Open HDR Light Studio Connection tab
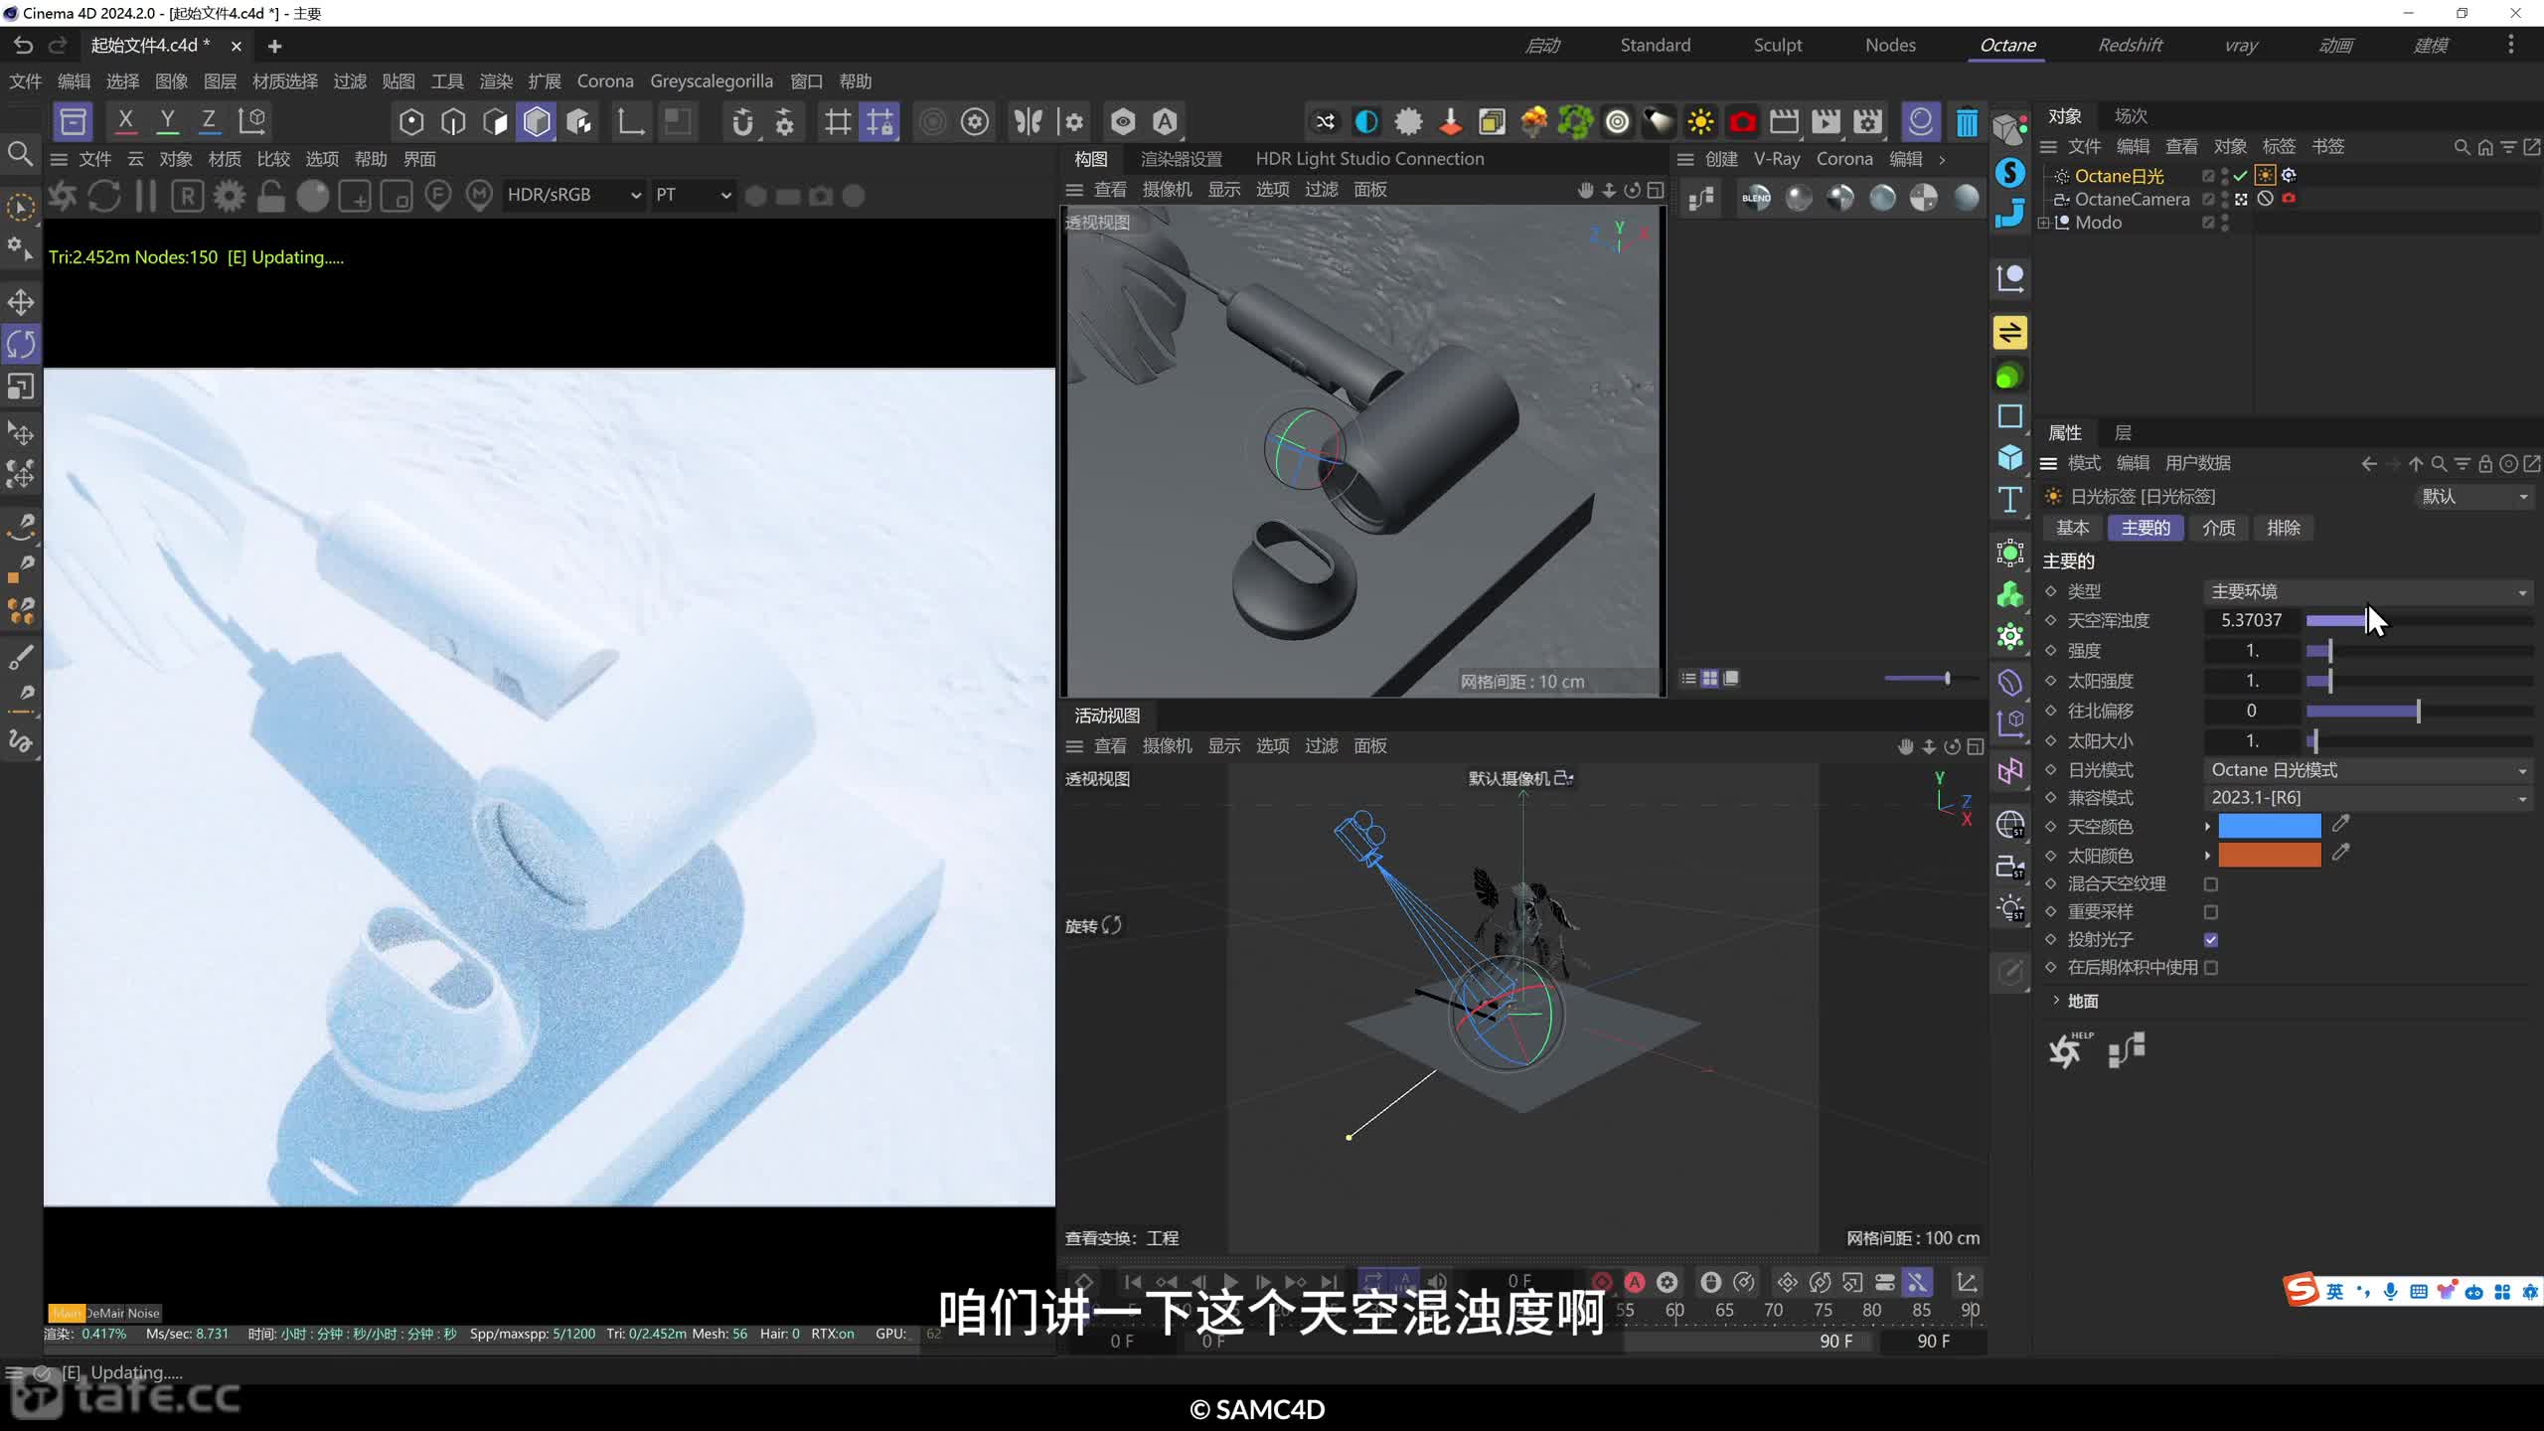The width and height of the screenshot is (2544, 1431). (x=1369, y=159)
